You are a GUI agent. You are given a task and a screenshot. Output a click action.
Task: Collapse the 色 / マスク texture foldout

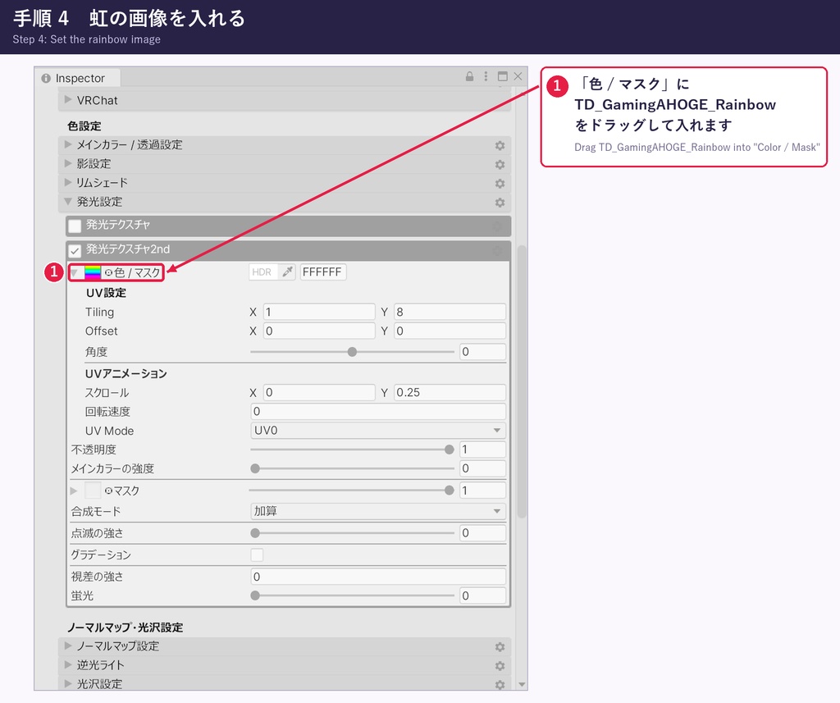pyautogui.click(x=75, y=272)
